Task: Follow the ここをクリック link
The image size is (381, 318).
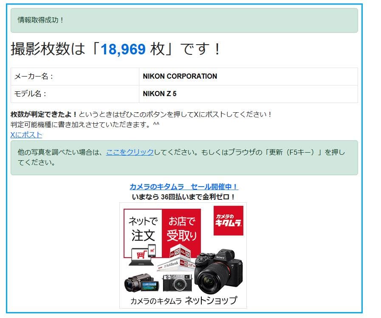Action: 130,152
